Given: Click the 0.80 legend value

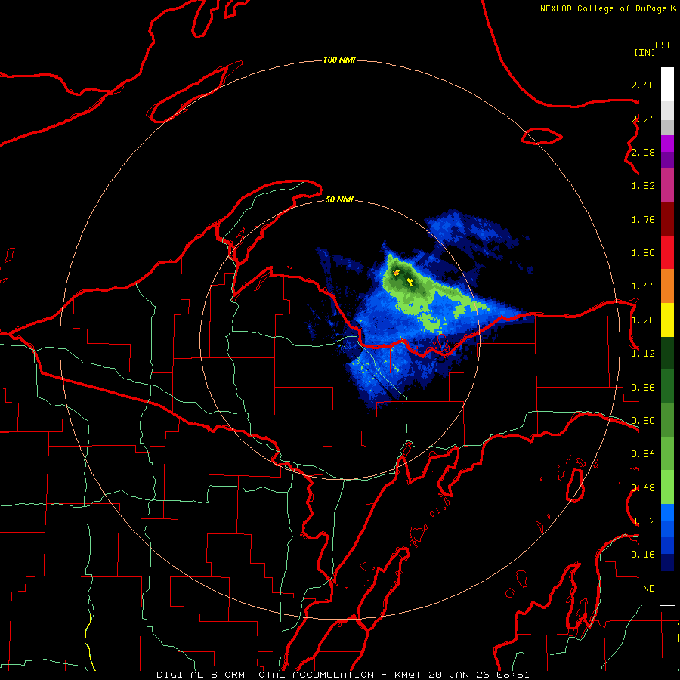Looking at the screenshot, I should click(643, 421).
